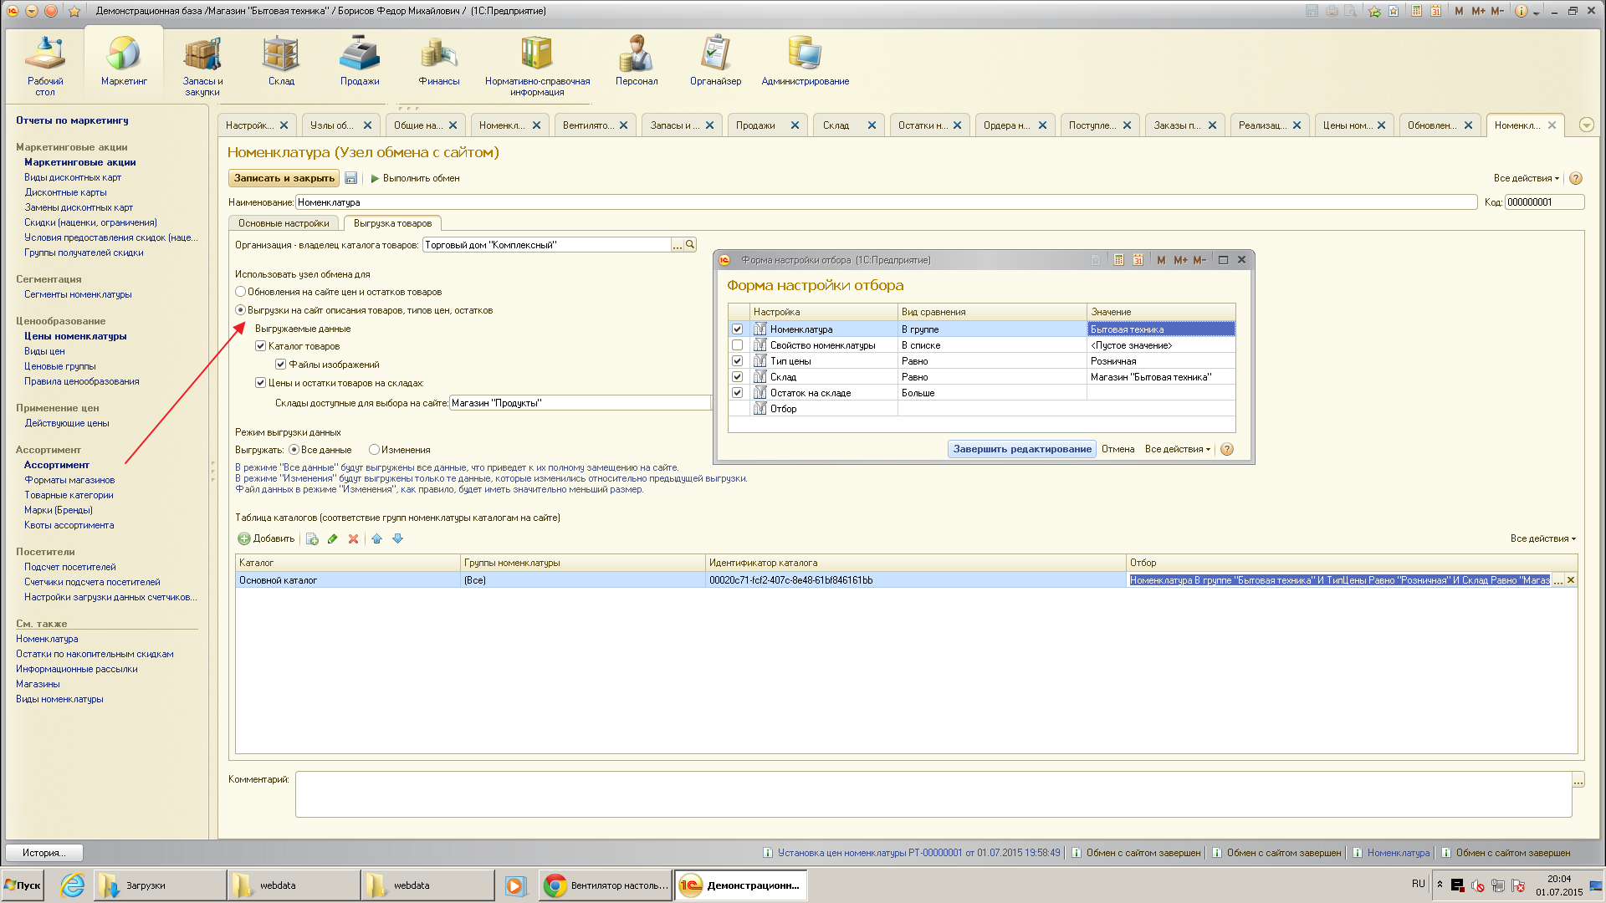
Task: Open the Рабочий стол section
Action: pyautogui.click(x=45, y=65)
